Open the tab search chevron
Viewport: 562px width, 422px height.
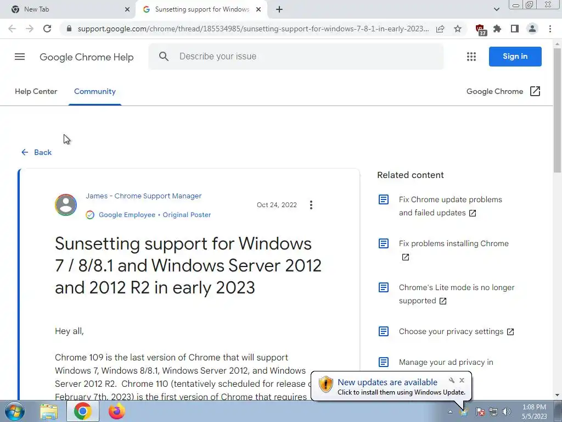496,9
